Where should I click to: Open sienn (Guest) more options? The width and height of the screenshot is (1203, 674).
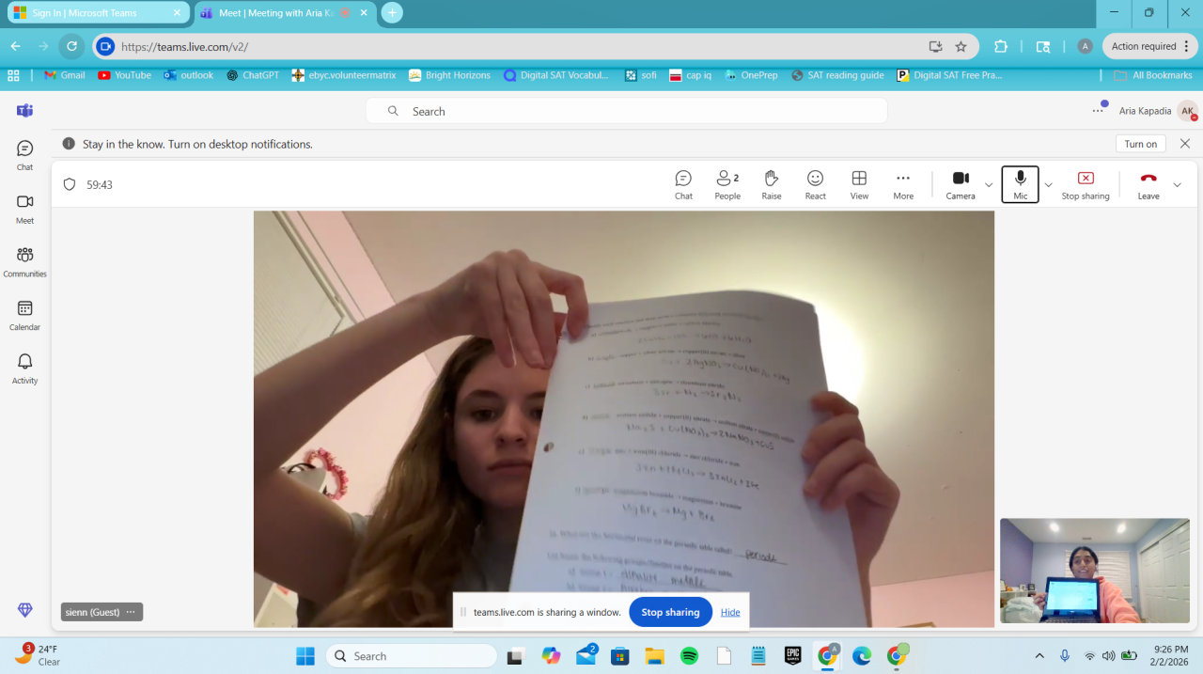pos(131,612)
